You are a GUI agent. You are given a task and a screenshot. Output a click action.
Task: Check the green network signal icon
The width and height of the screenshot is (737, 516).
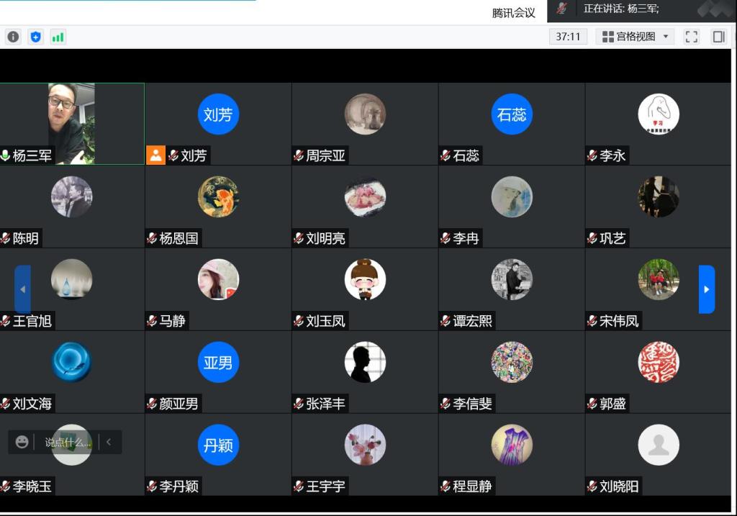click(x=58, y=37)
